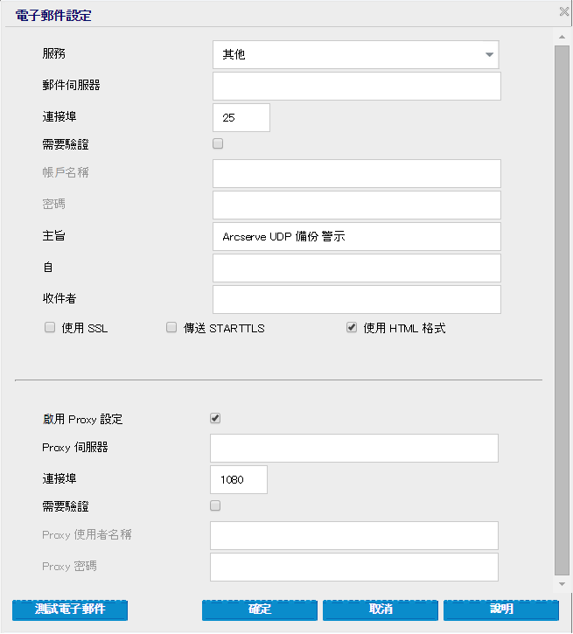Select the 收件者 recipients field

coord(356,299)
